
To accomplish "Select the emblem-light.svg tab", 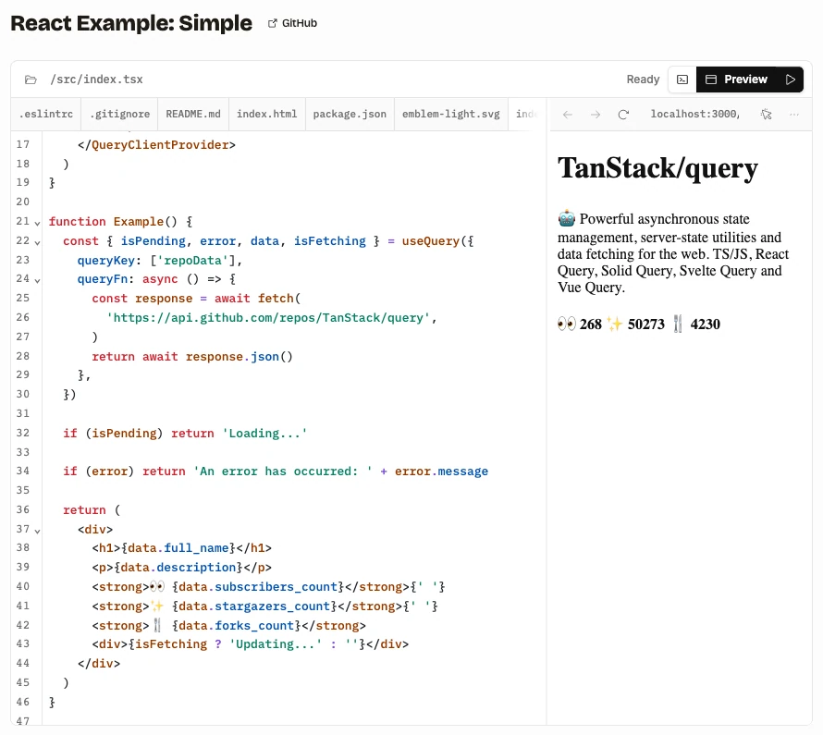I will point(451,114).
